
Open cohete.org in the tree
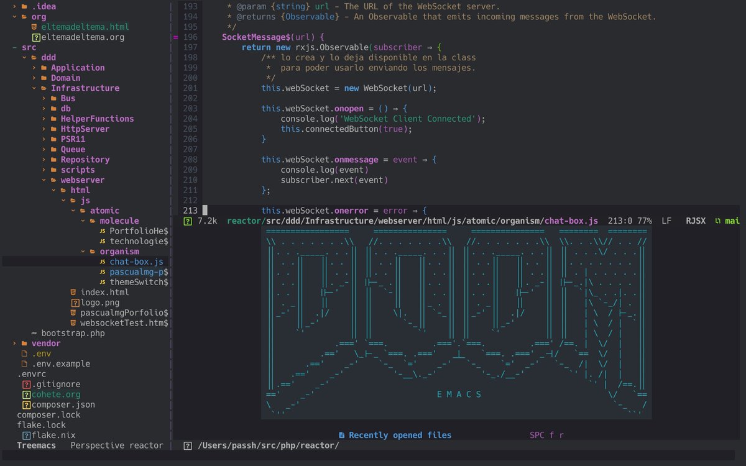pyautogui.click(x=57, y=395)
